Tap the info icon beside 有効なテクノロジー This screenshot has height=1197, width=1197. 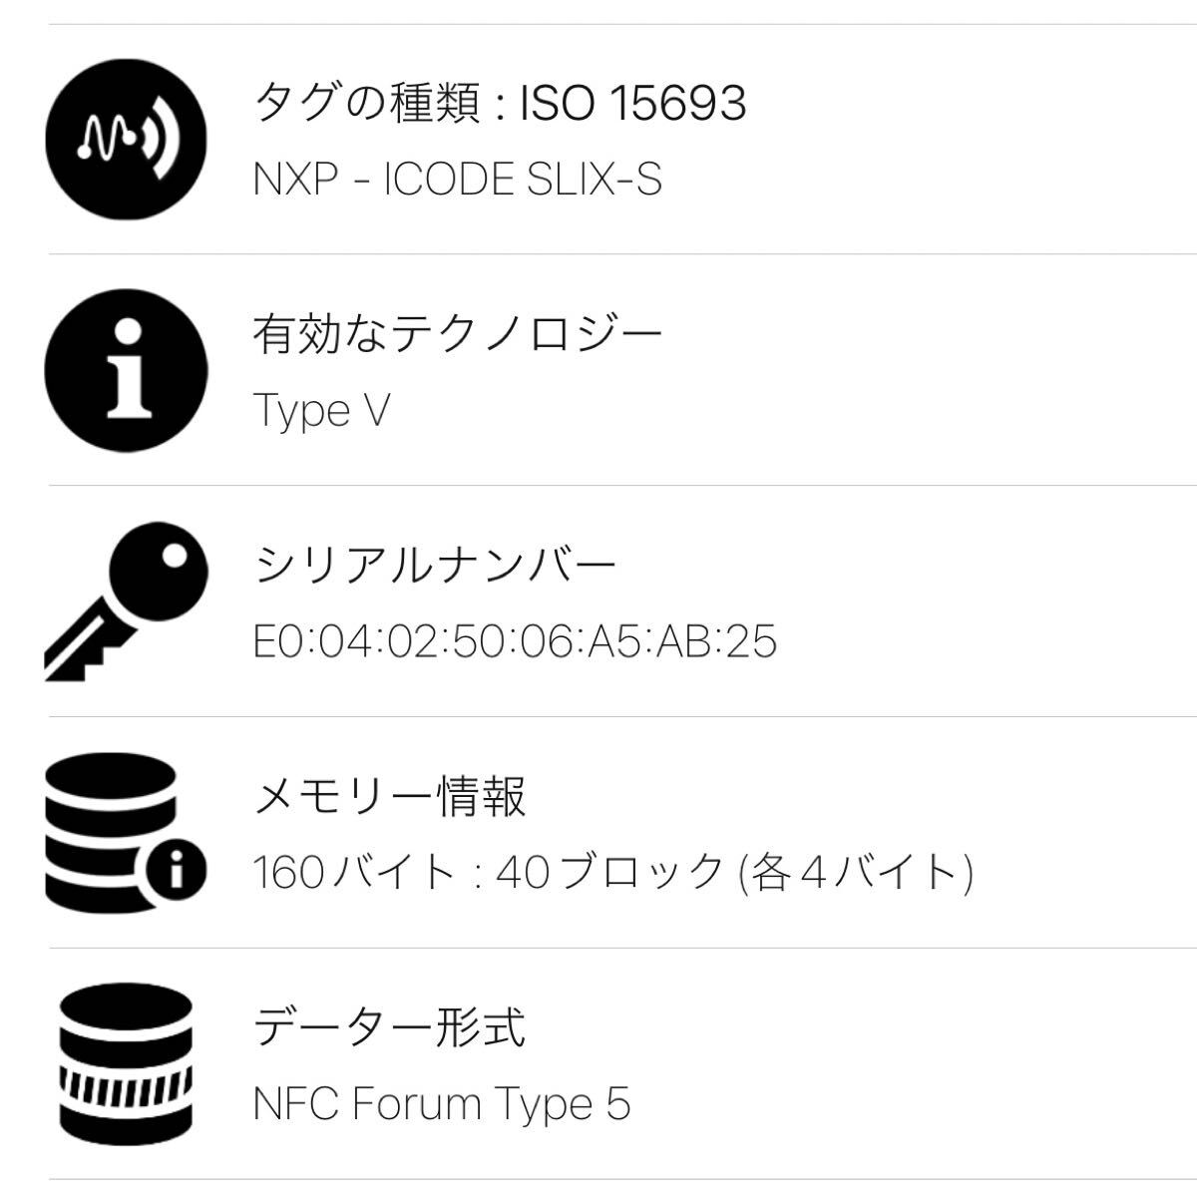(x=126, y=371)
